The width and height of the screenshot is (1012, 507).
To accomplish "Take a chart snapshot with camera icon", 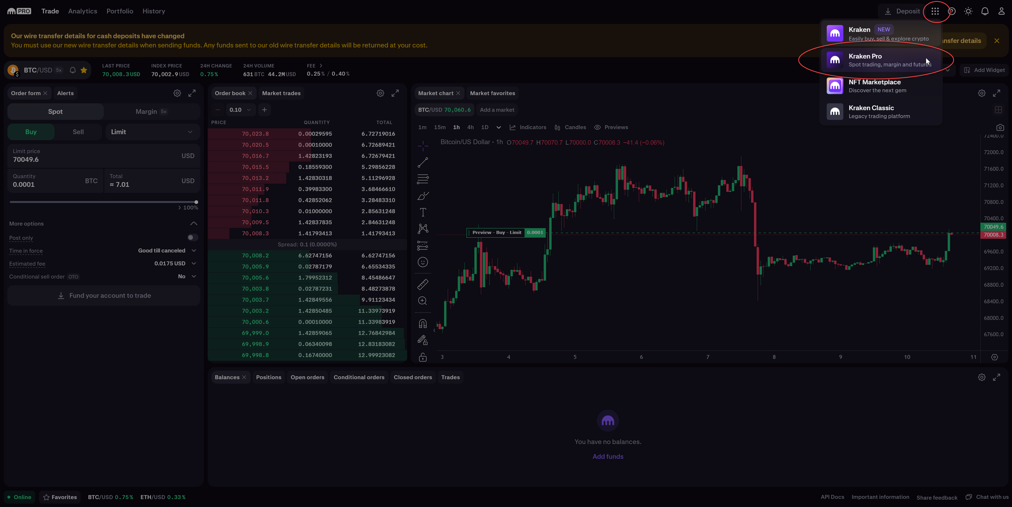I will [x=1000, y=128].
